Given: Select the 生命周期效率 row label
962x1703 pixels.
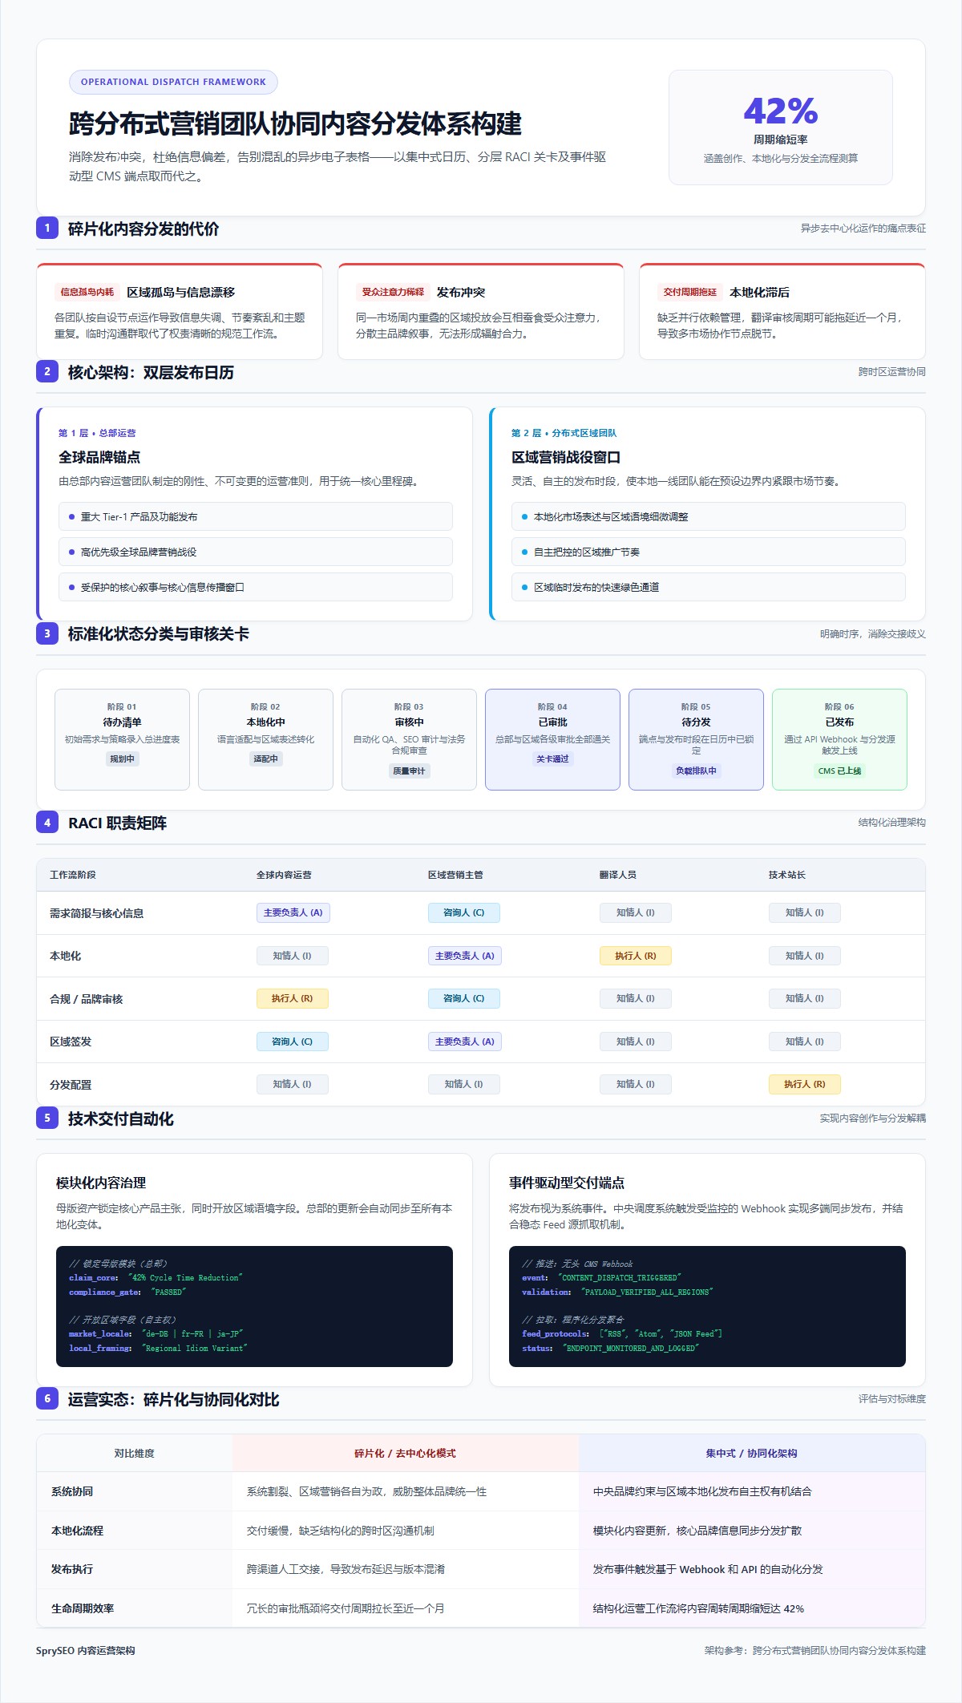Looking at the screenshot, I should click(83, 1608).
